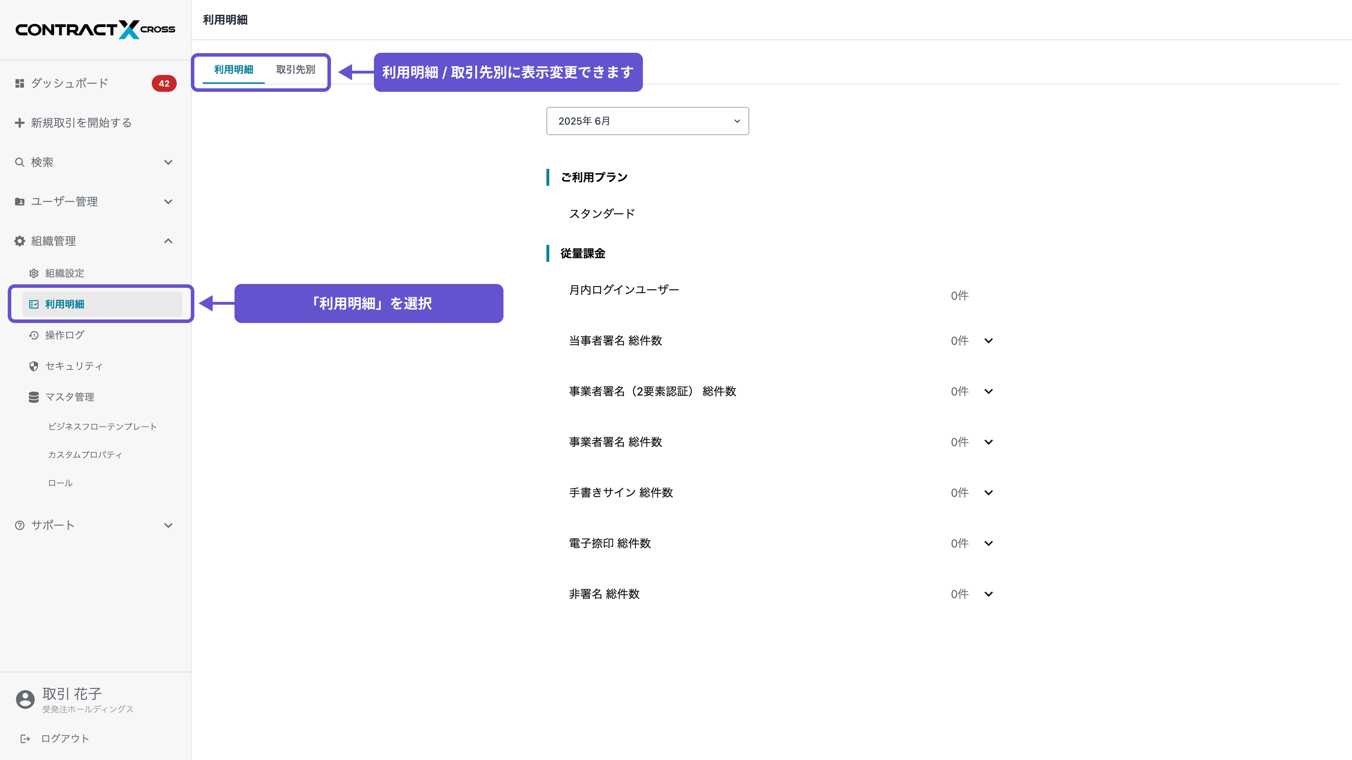Collapse the 組織管理 section chevron

pos(168,241)
